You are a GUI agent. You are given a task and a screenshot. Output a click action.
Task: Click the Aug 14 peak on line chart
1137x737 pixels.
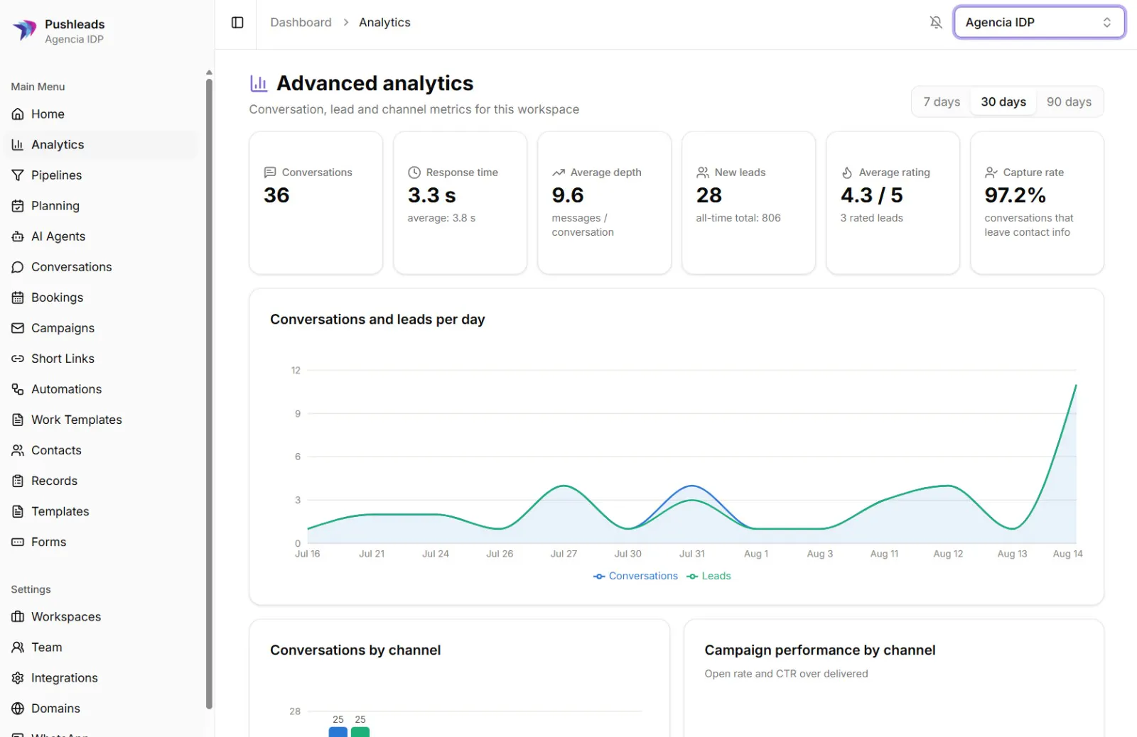[x=1076, y=386]
